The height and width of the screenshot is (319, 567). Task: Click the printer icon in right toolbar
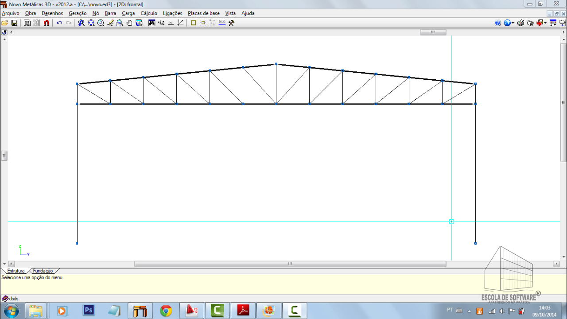point(521,23)
